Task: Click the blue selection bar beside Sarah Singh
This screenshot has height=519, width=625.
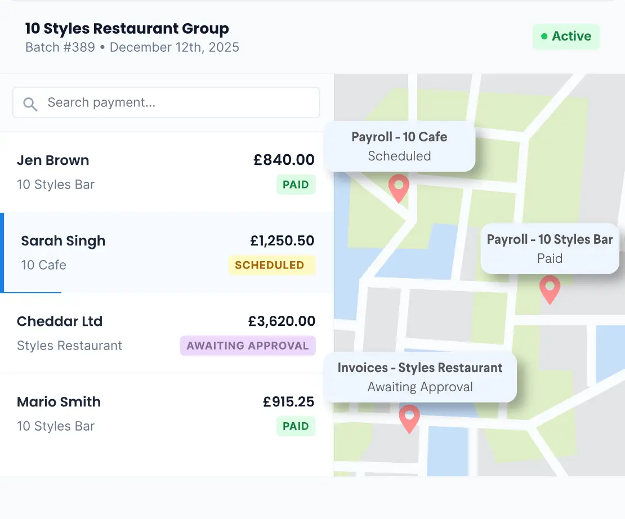Action: pyautogui.click(x=2, y=252)
